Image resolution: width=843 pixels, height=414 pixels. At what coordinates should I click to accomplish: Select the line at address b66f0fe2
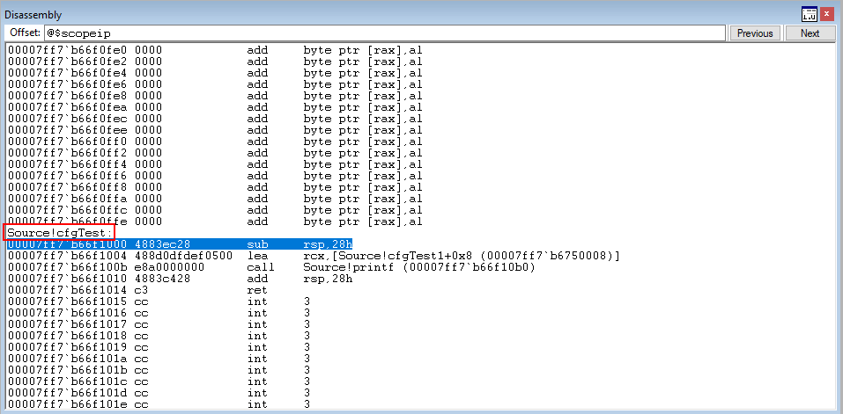point(215,62)
